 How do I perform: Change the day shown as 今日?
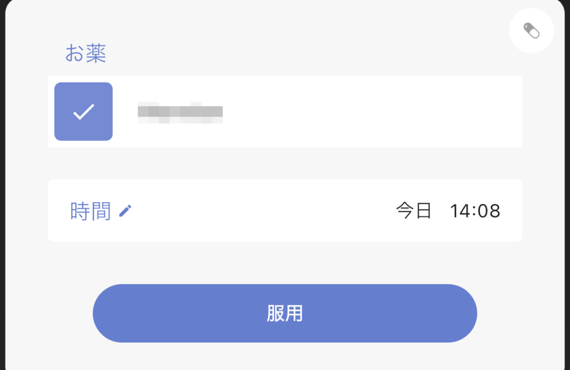(414, 211)
